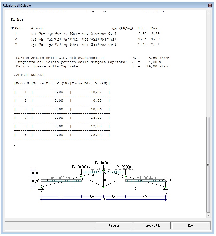The image size is (216, 236).
Task: Click the "Forza Dir. X (kN)" table header
Action: point(51,83)
